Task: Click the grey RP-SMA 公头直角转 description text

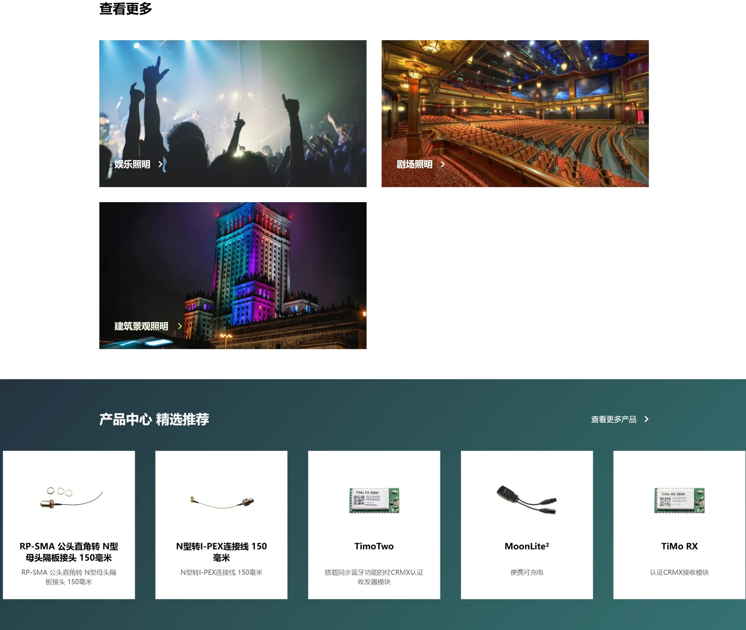Action: (x=69, y=577)
